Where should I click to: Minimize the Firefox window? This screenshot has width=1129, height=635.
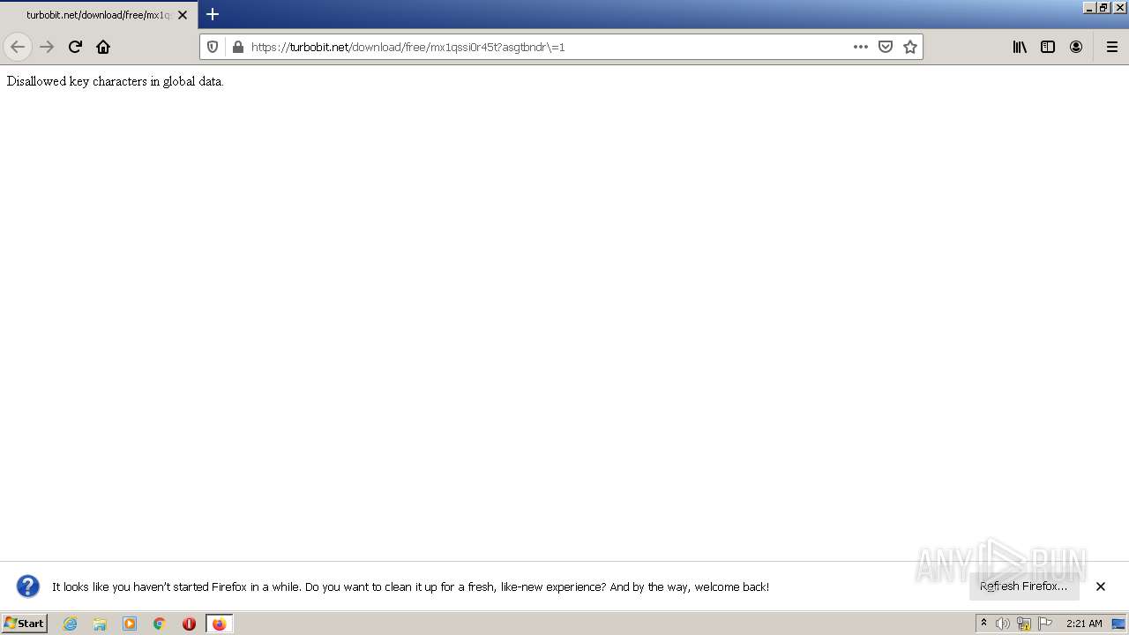pos(1089,7)
